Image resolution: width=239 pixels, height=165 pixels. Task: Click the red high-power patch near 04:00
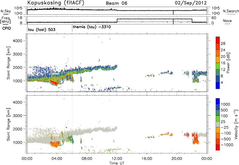point(54,83)
